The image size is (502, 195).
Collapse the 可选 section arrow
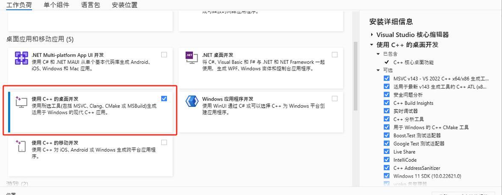(378, 70)
